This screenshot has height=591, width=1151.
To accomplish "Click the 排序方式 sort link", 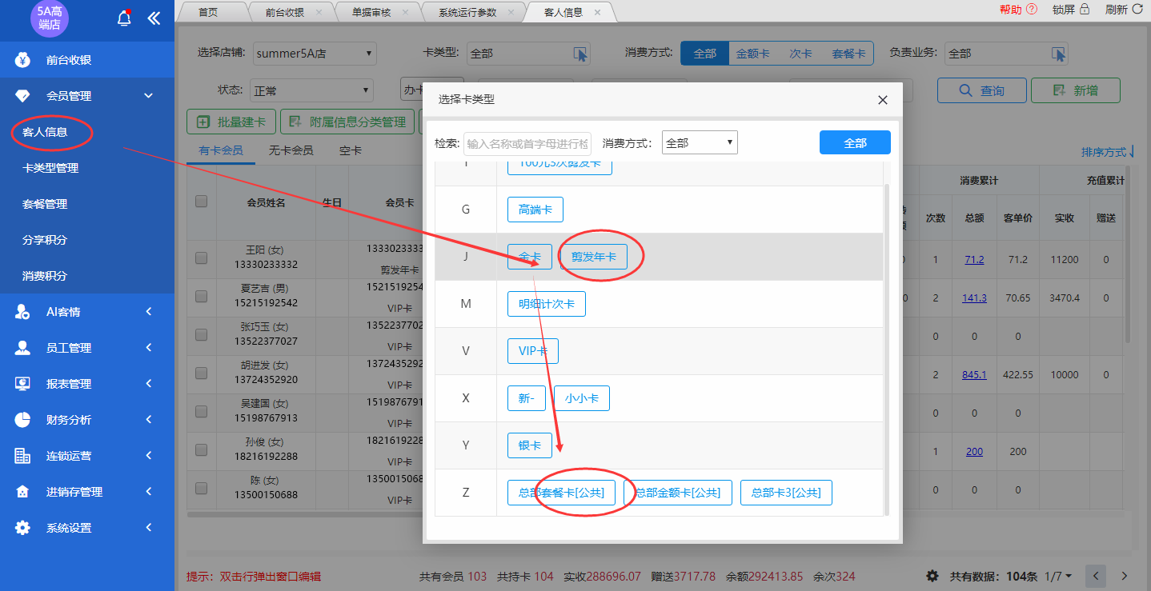I will click(x=1108, y=151).
